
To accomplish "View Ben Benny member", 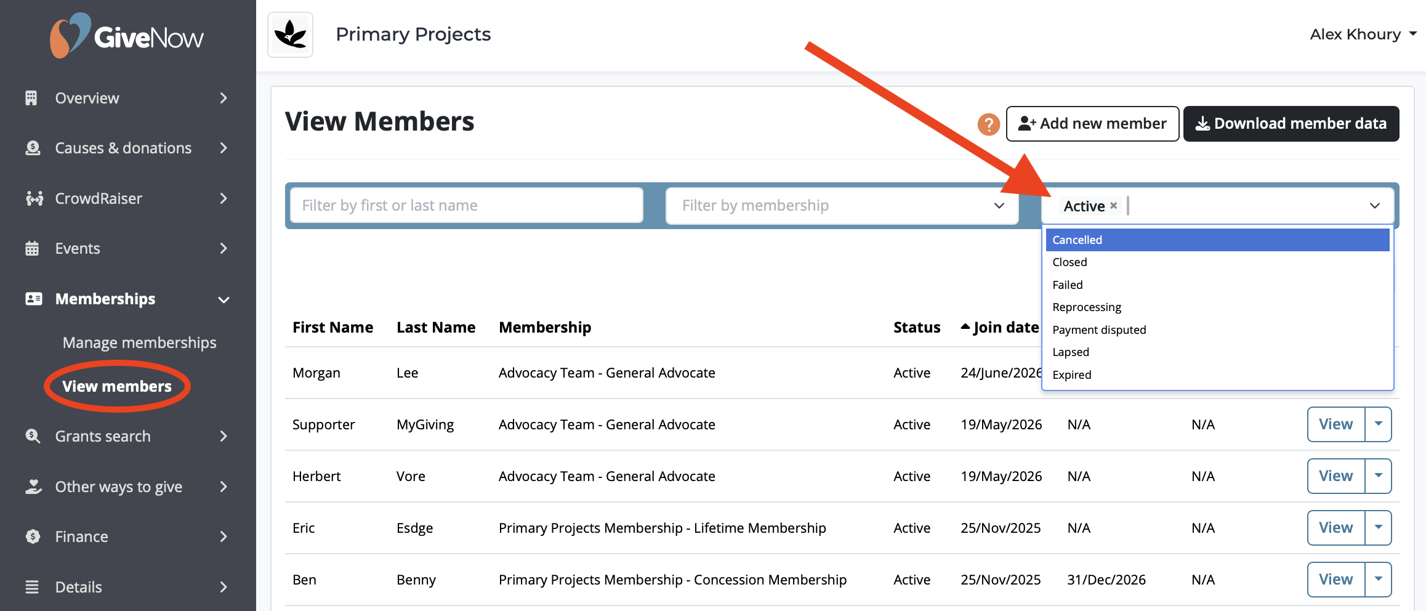I will (1336, 579).
